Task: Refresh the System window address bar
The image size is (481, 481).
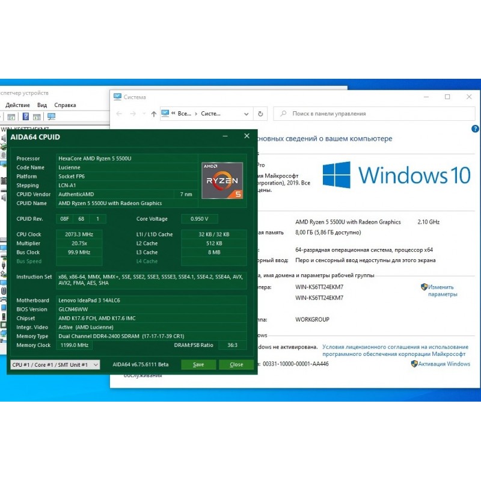Action: [x=260, y=114]
